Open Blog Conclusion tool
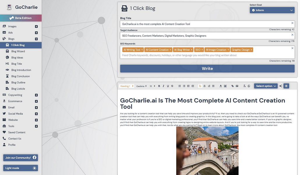 tap(20, 76)
